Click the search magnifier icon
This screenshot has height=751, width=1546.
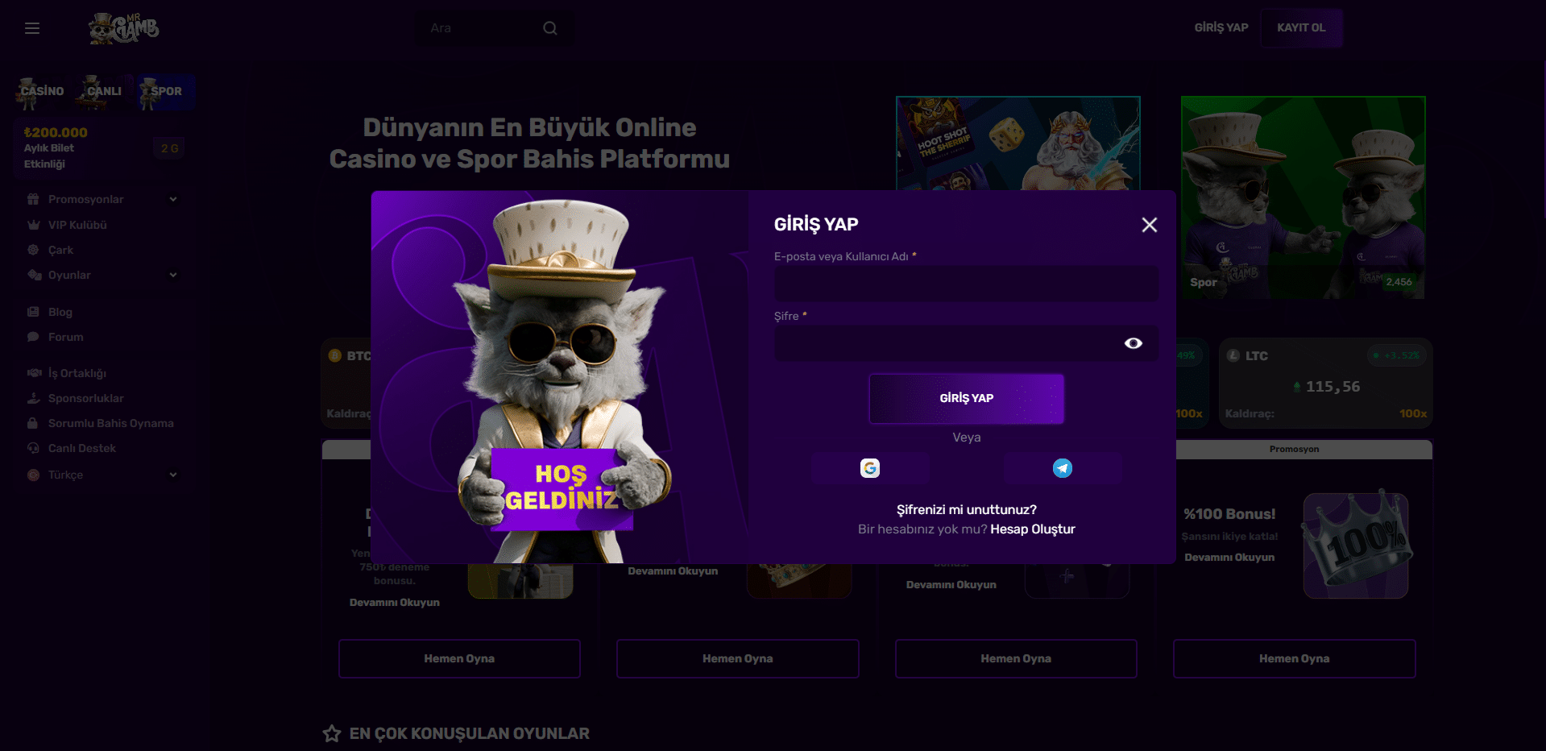point(550,28)
